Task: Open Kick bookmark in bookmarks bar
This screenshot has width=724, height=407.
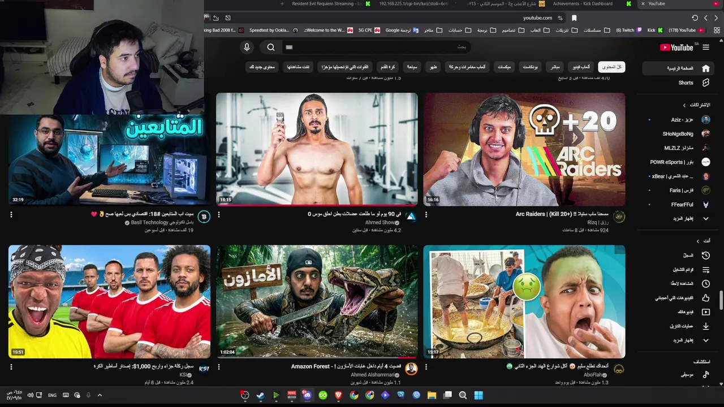Action: 654,30
